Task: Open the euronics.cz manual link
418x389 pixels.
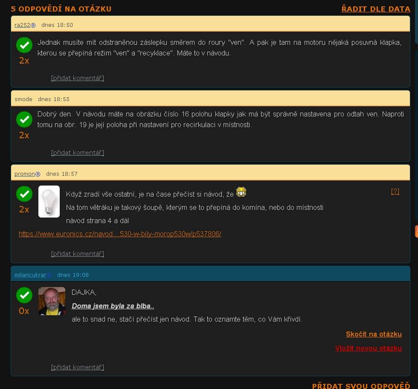Action: [120, 234]
